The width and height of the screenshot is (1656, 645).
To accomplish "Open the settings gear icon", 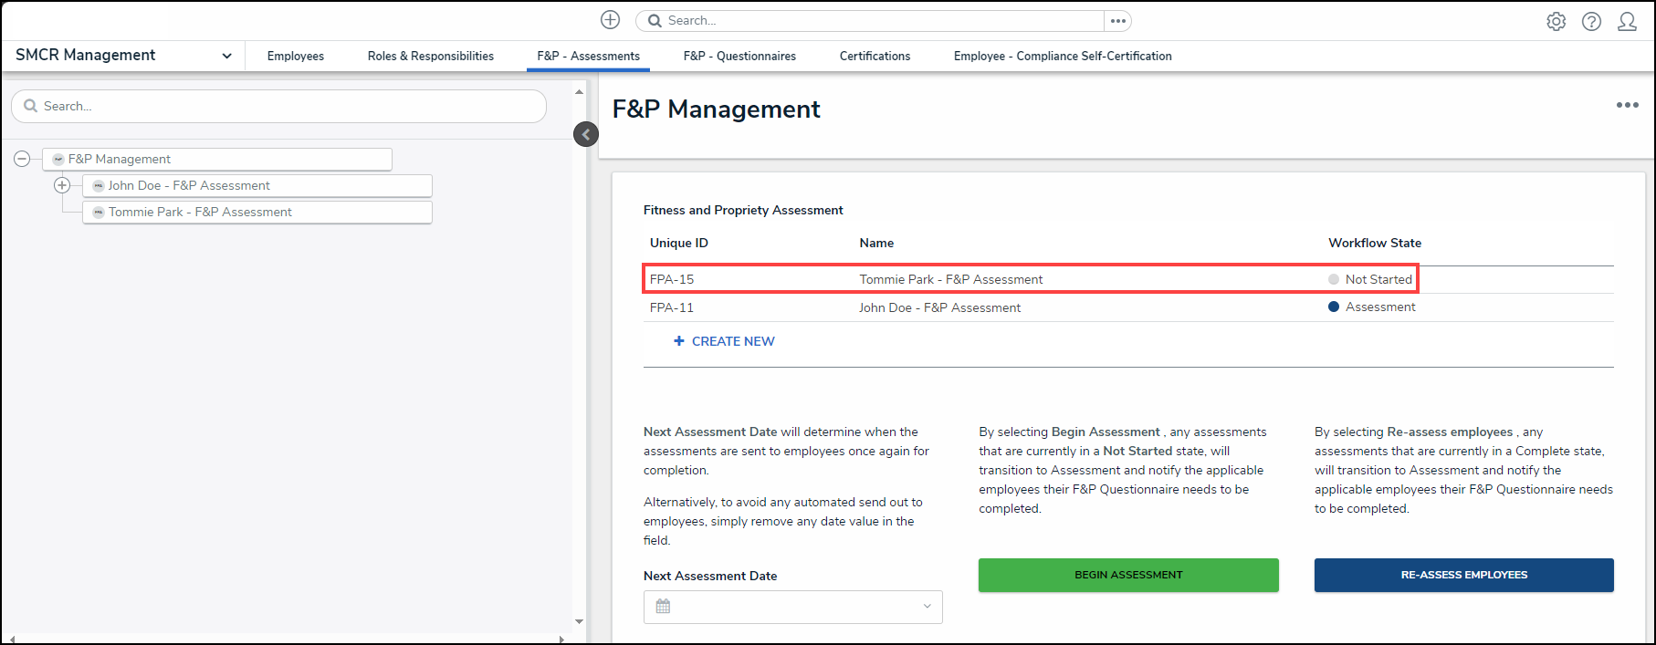I will click(x=1556, y=22).
